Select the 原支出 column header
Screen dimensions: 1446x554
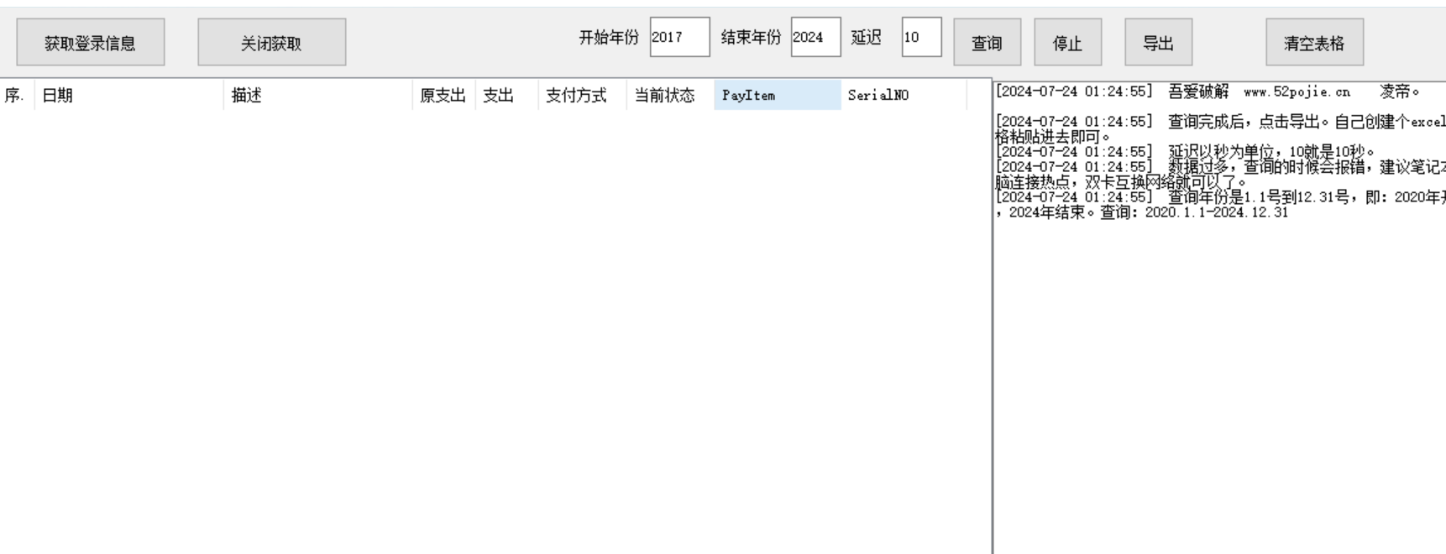[x=443, y=96]
